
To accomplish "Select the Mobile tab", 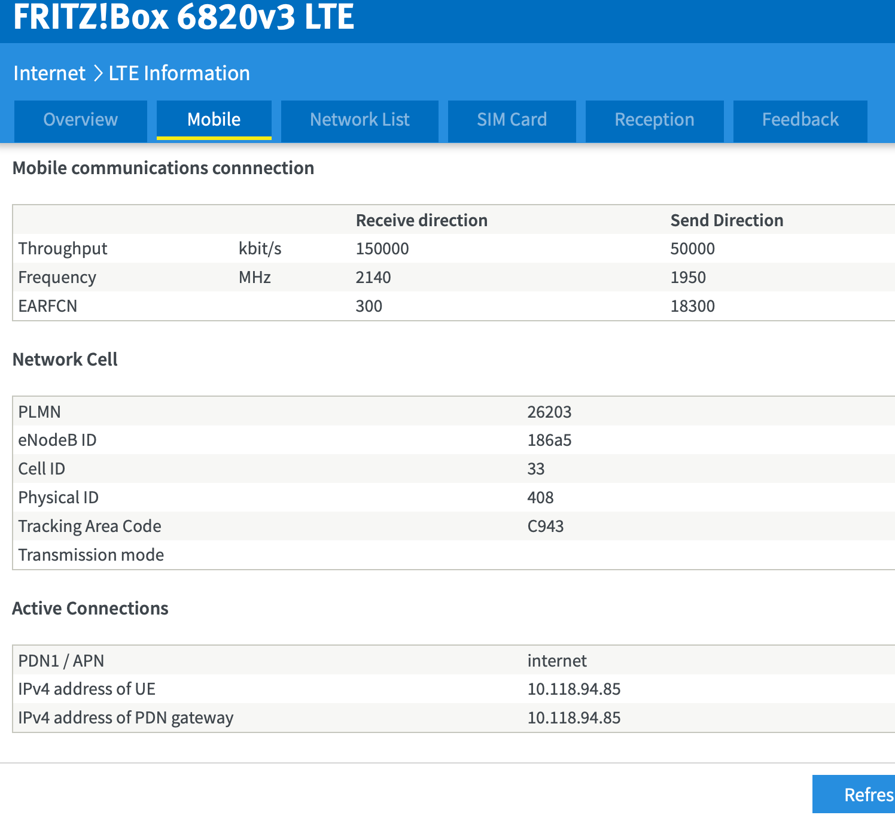I will (214, 120).
